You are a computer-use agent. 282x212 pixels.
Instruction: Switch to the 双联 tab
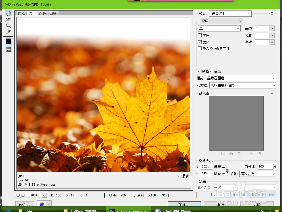(x=43, y=13)
